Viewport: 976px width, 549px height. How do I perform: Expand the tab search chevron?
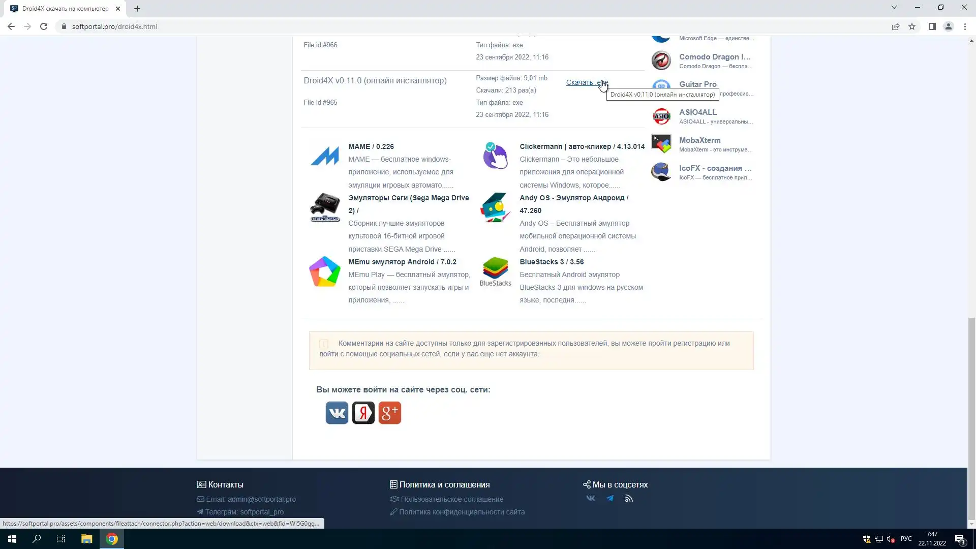click(x=894, y=8)
